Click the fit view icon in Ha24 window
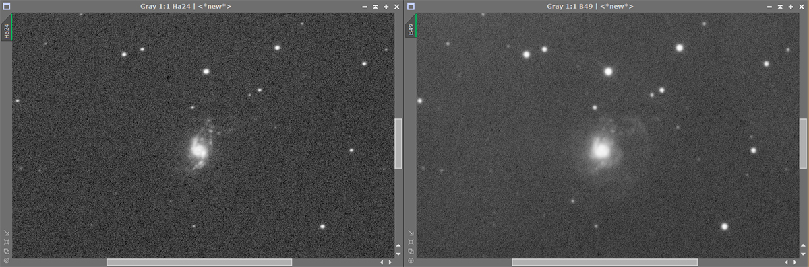This screenshot has height=267, width=809. 6,242
